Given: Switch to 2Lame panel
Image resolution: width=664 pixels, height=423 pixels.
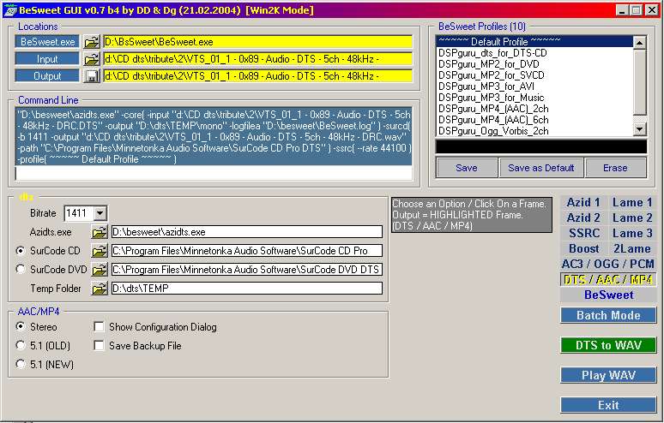Looking at the screenshot, I should click(x=631, y=248).
